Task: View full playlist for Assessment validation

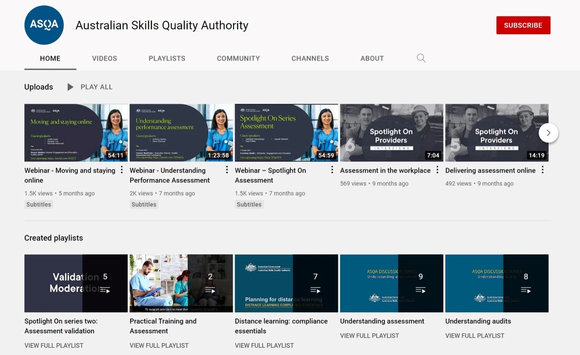Action: pyautogui.click(x=54, y=345)
